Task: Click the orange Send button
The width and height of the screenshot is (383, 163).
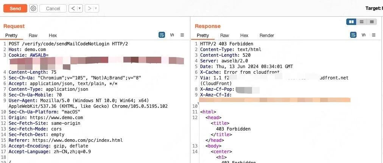Action: [15, 8]
